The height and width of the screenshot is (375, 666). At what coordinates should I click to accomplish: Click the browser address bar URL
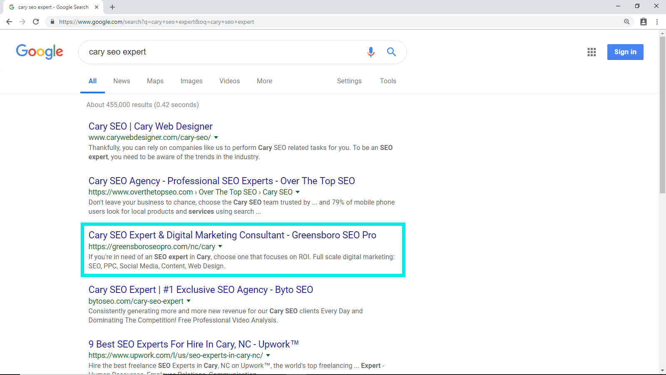pos(157,22)
